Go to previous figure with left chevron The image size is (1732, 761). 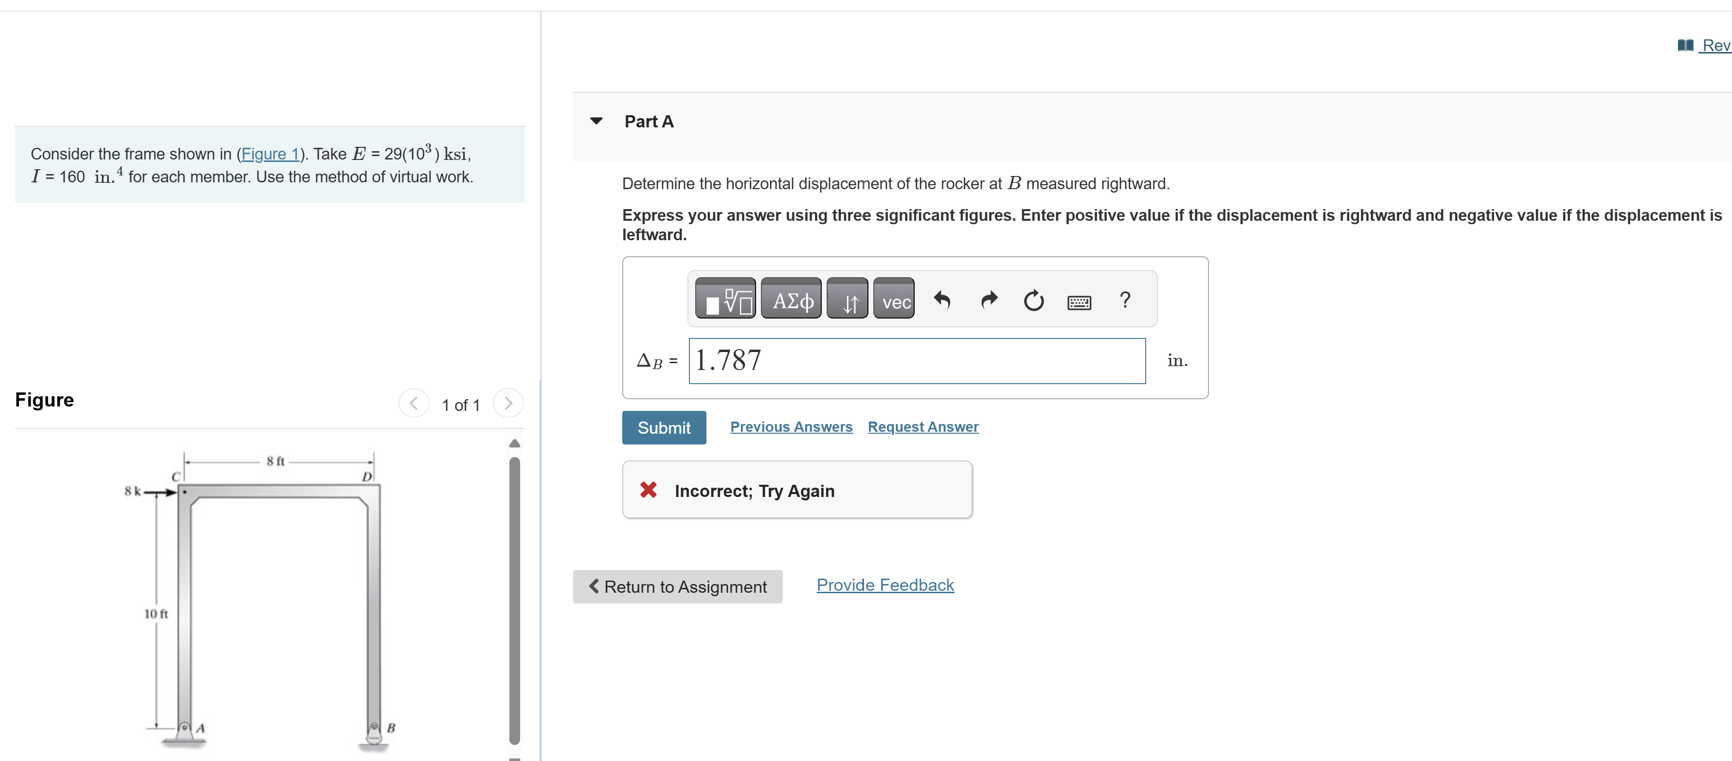(414, 404)
